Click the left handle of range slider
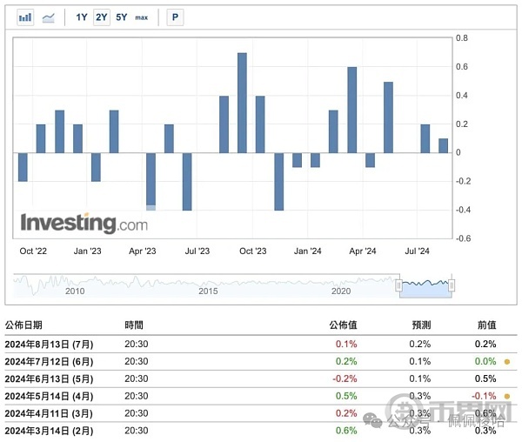 pos(399,287)
